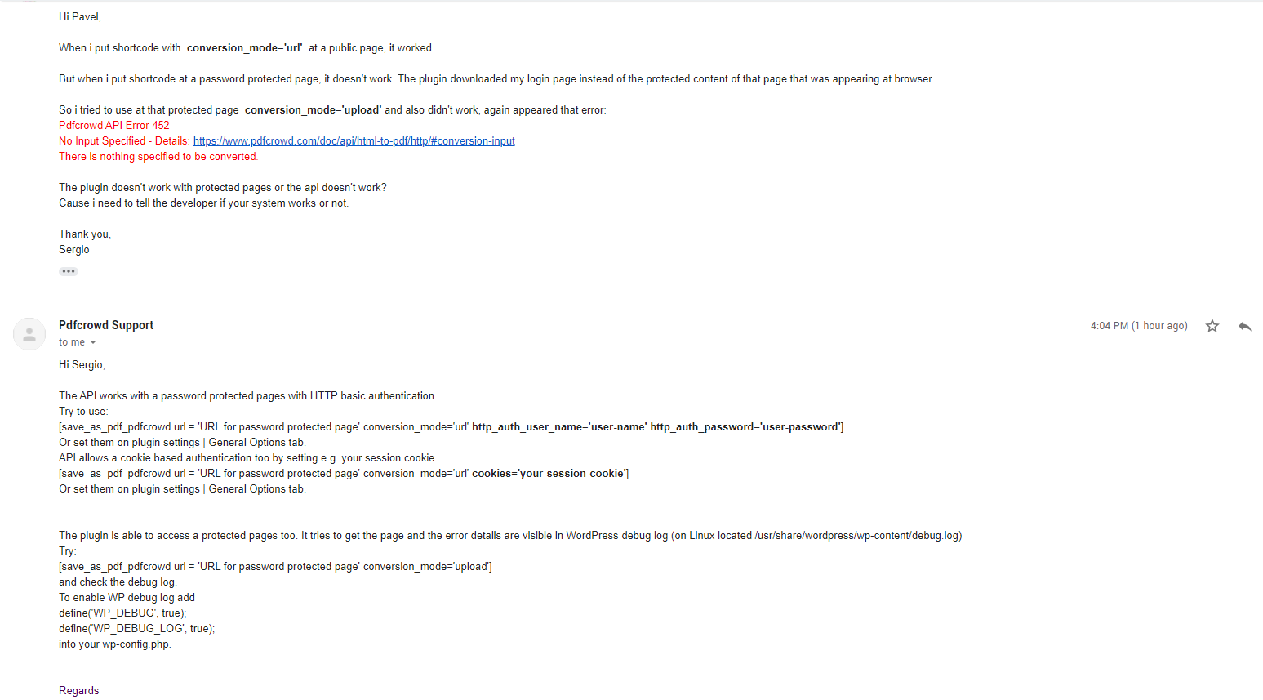Click the define('WP_DEBUG_LOG', true); line
The image size is (1263, 700).
point(136,629)
